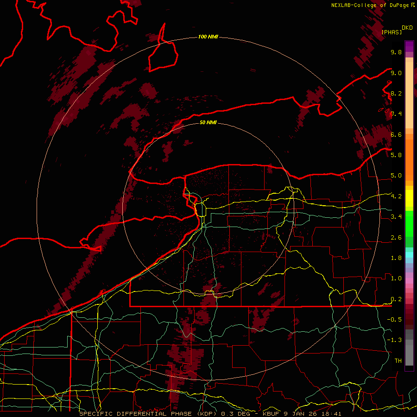
Task: Click the 4.2 scale value
Action: (396, 196)
